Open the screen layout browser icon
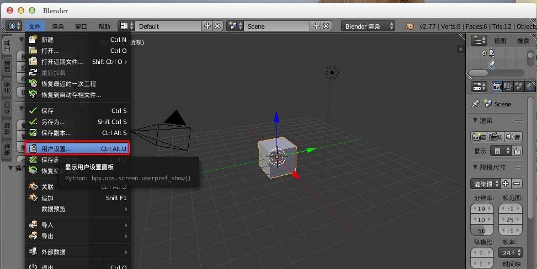 (x=126, y=26)
